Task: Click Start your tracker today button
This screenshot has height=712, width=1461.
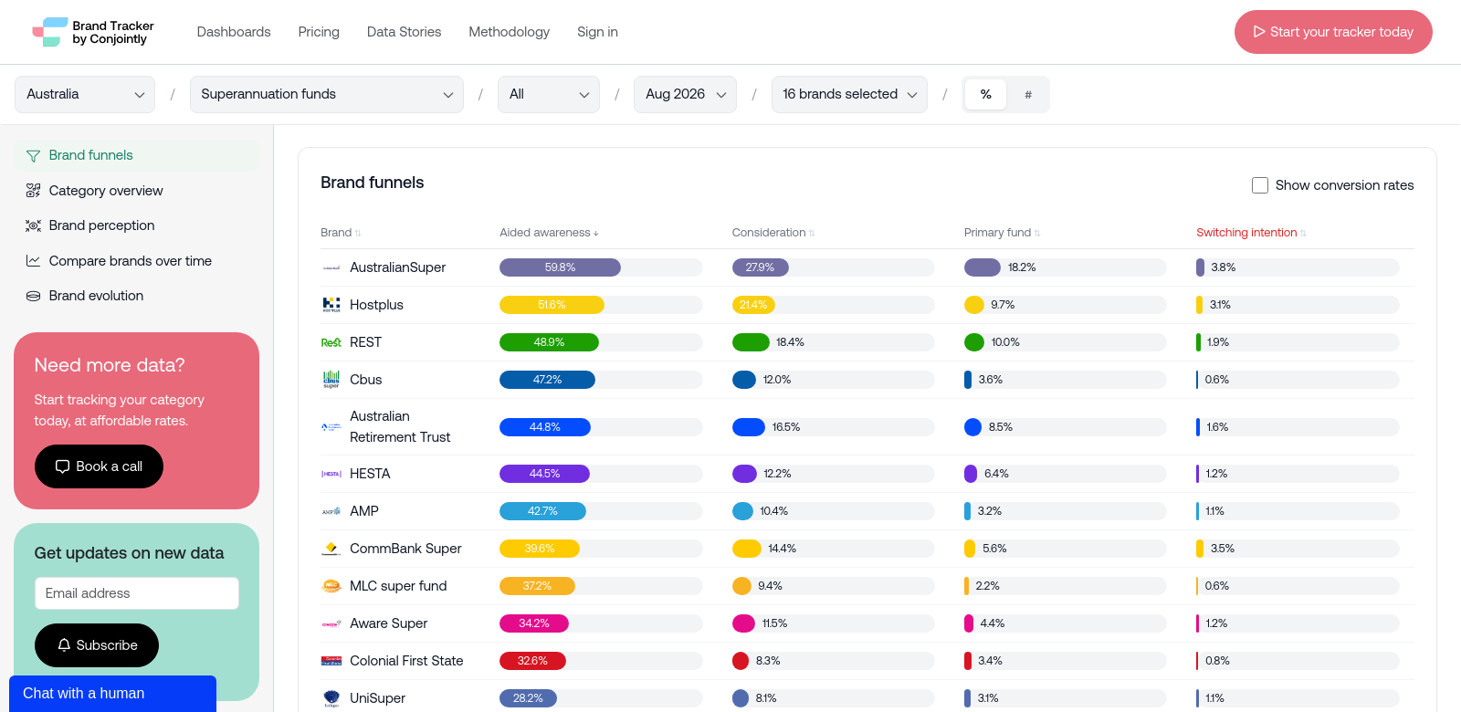Action: coord(1333,32)
